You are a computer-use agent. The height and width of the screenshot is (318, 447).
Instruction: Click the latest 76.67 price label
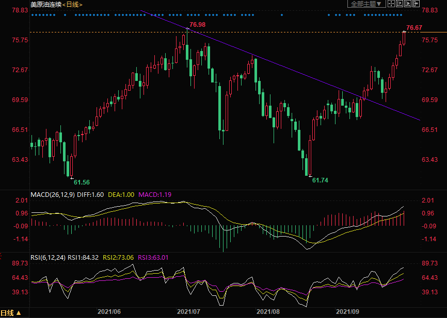pyautogui.click(x=414, y=27)
